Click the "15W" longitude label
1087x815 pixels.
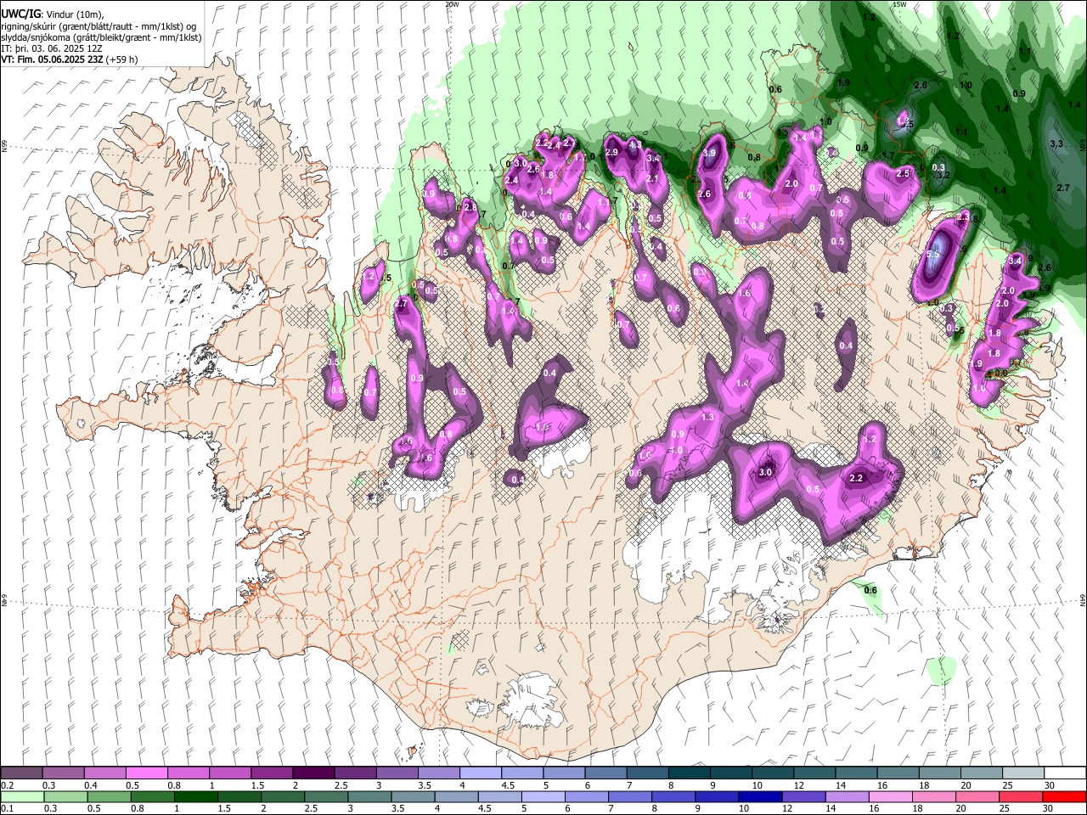[x=898, y=4]
